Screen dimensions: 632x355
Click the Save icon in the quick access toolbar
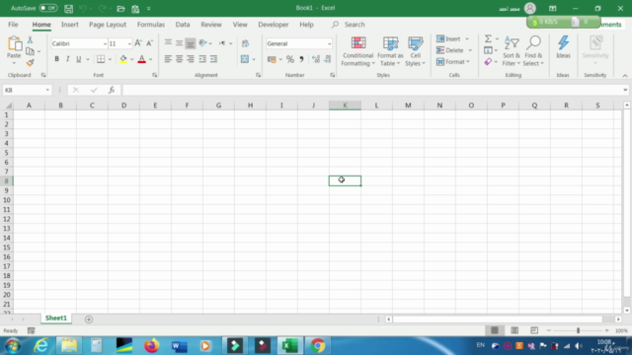coord(68,9)
